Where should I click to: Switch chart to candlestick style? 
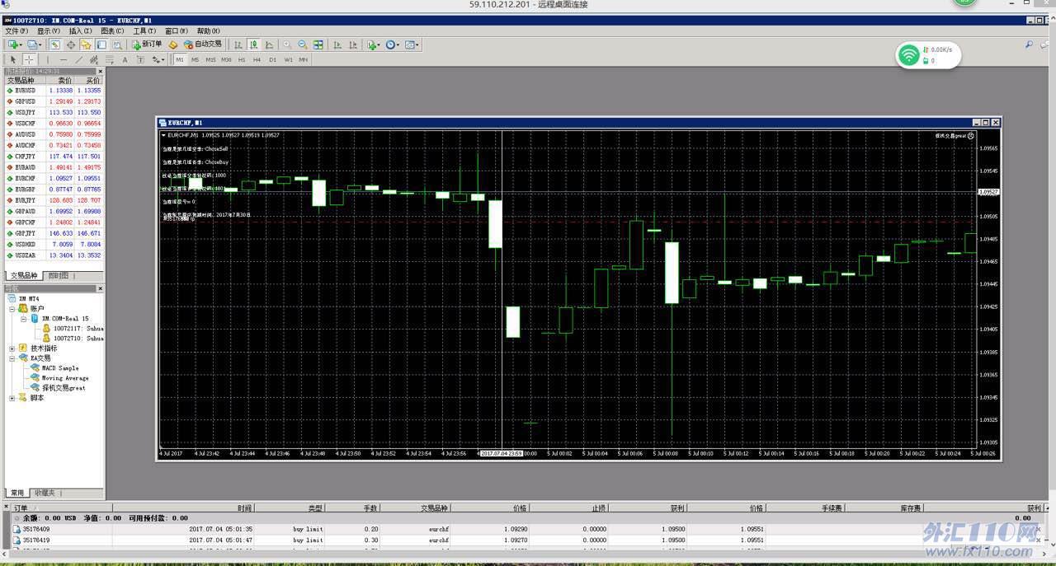point(254,44)
